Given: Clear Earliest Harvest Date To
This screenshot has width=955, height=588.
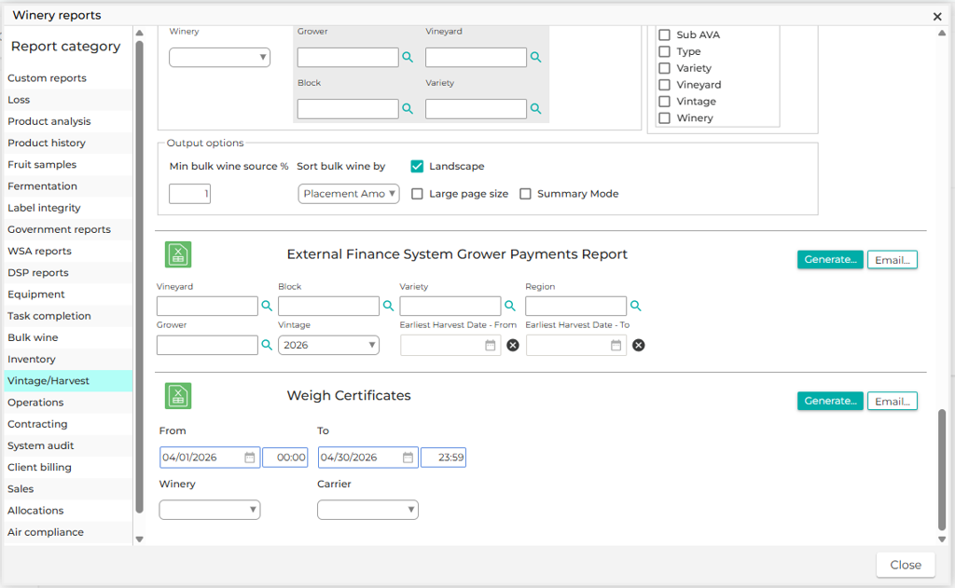Looking at the screenshot, I should [638, 345].
